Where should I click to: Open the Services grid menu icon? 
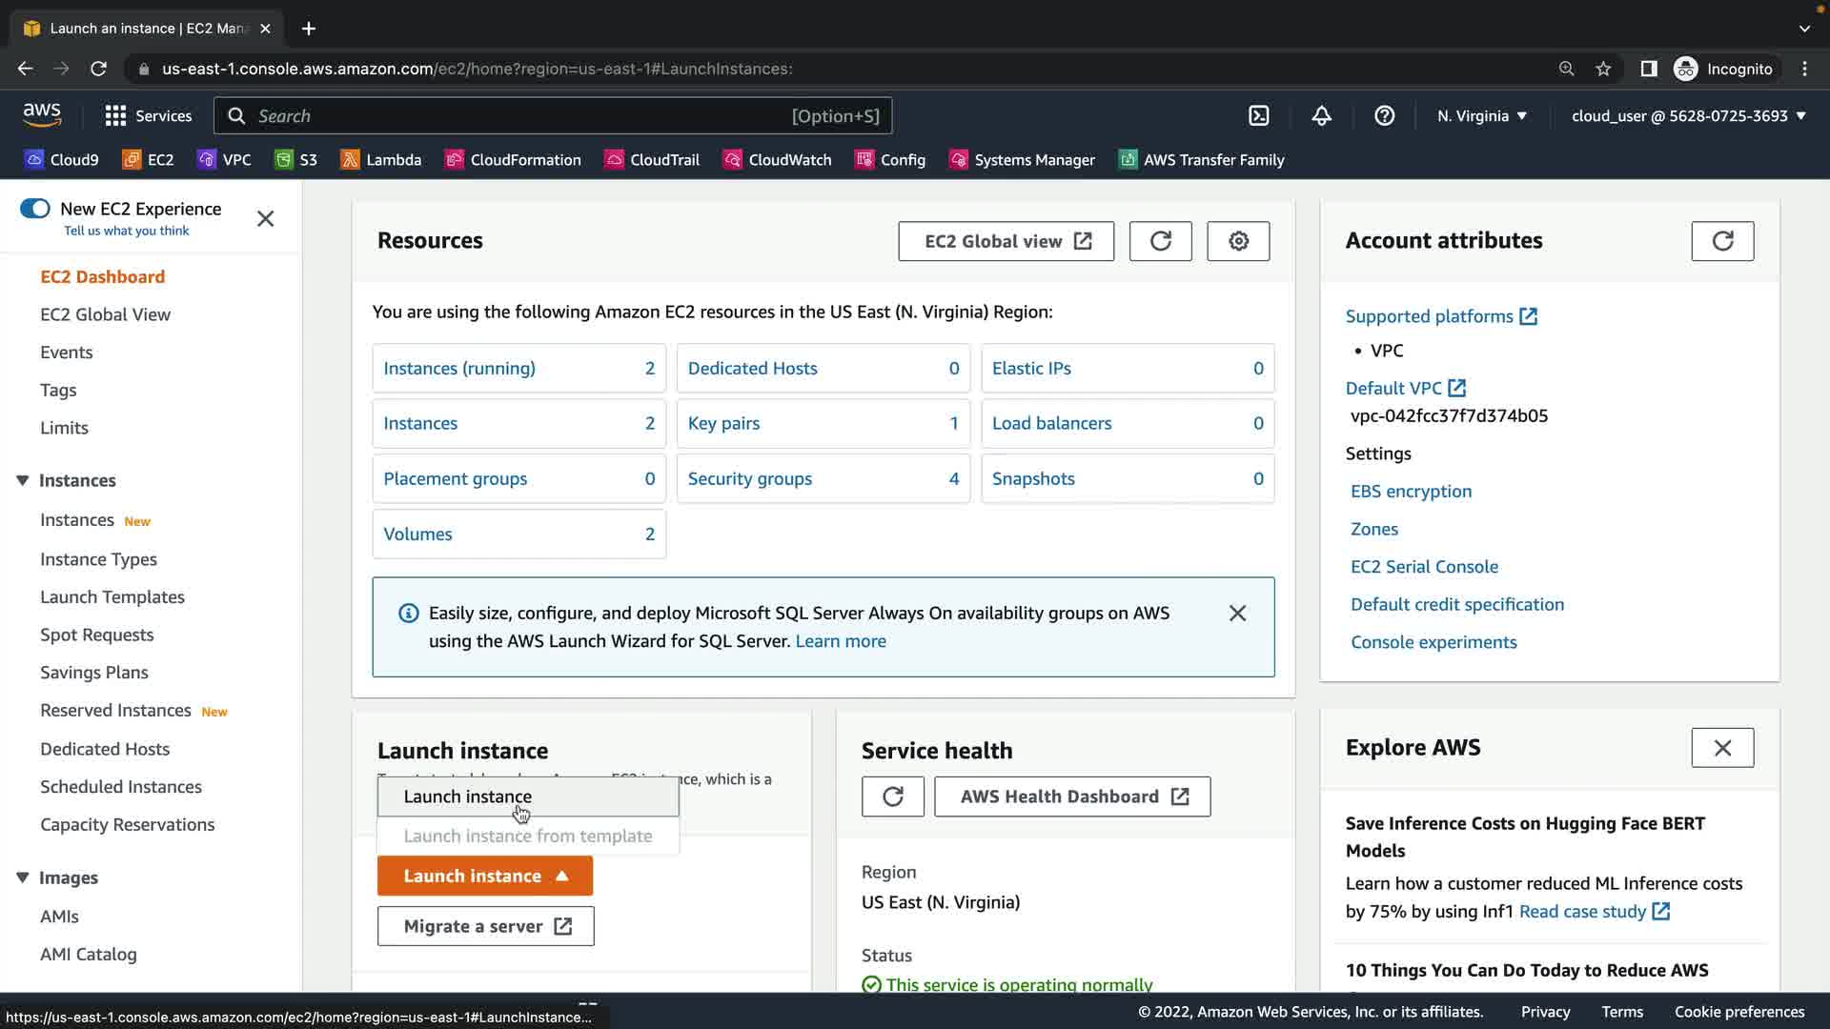coord(115,116)
